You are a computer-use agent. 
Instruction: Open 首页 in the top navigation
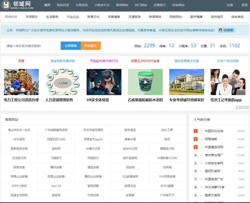pos(47,5)
